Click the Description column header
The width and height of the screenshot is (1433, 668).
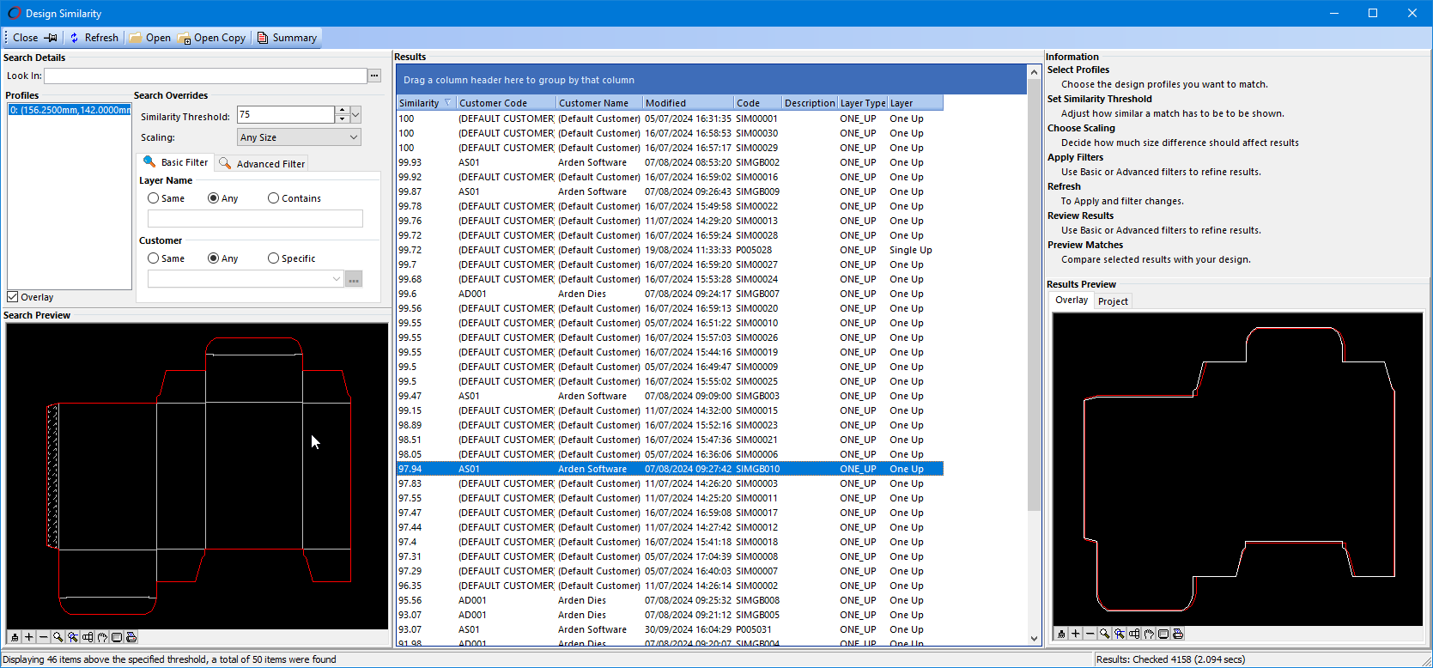click(x=811, y=103)
